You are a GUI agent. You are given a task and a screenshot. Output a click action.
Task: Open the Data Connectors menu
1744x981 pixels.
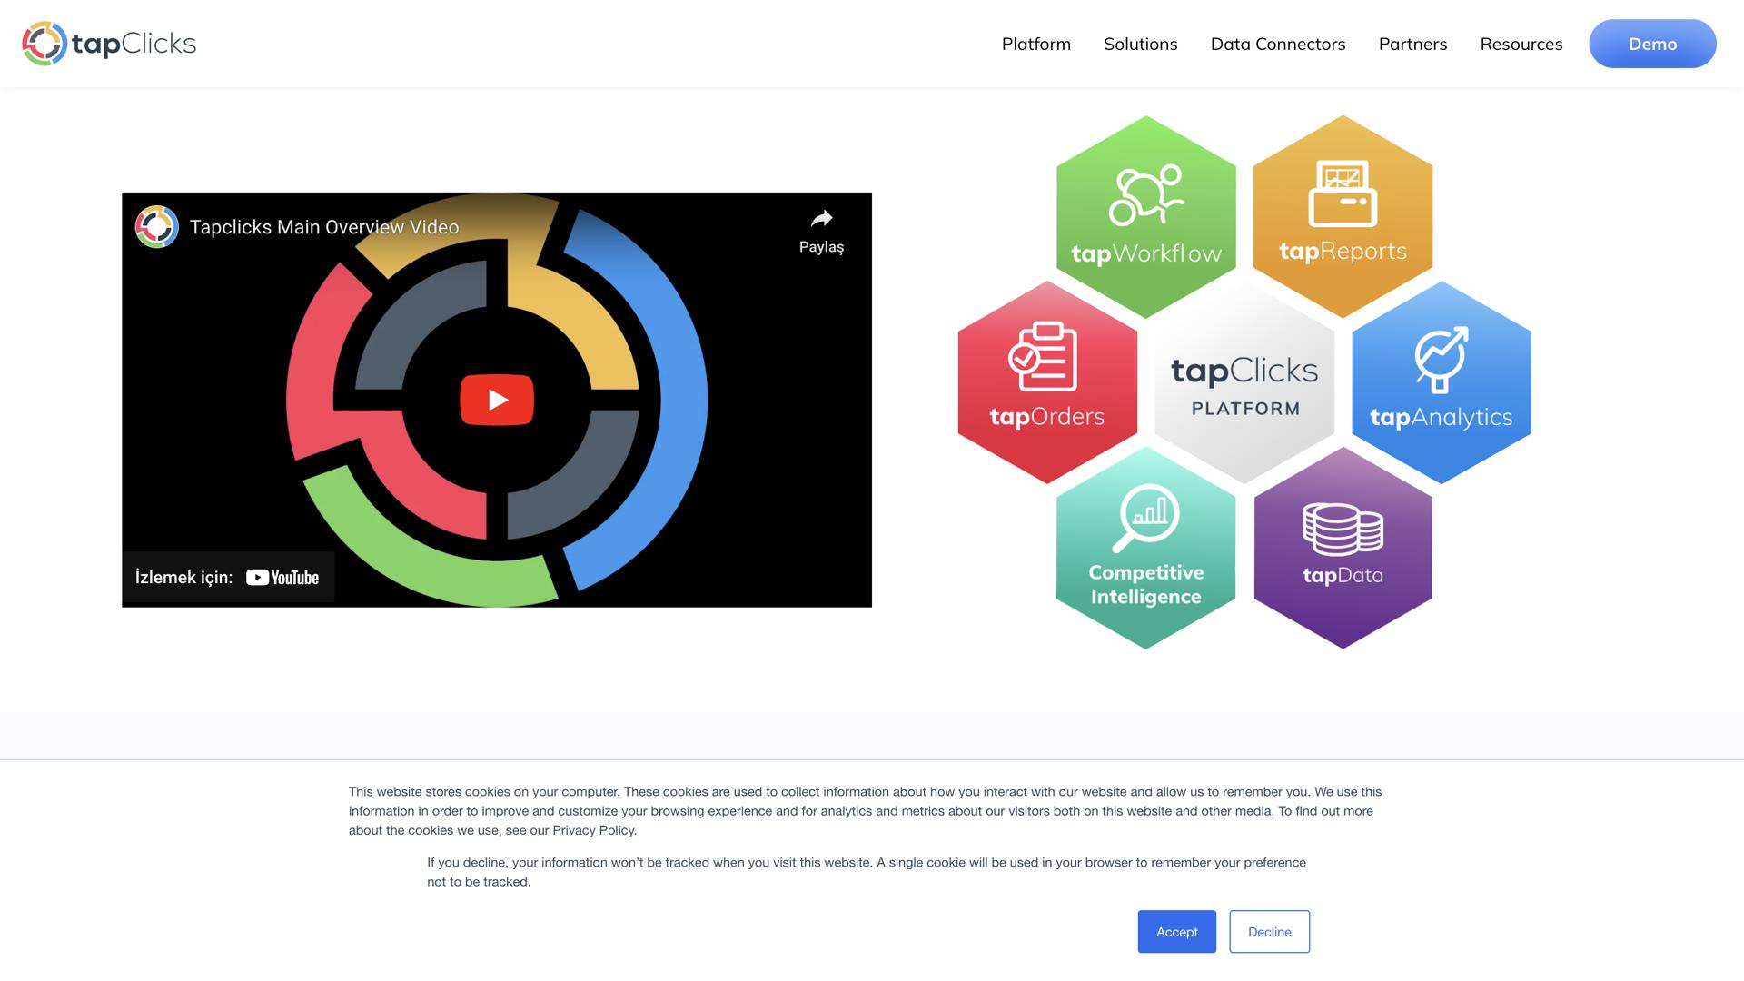(x=1277, y=44)
